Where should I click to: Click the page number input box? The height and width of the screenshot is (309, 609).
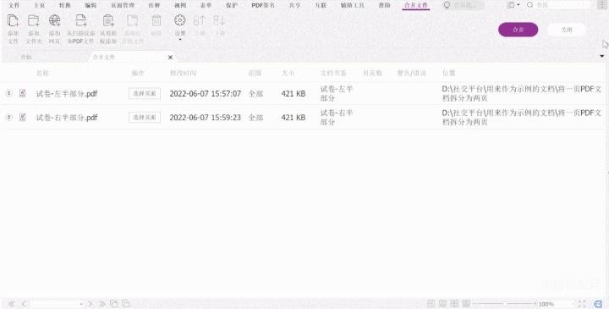[54, 304]
